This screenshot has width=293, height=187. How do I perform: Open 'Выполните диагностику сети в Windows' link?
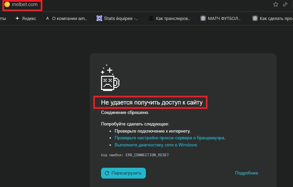pyautogui.click(x=156, y=145)
